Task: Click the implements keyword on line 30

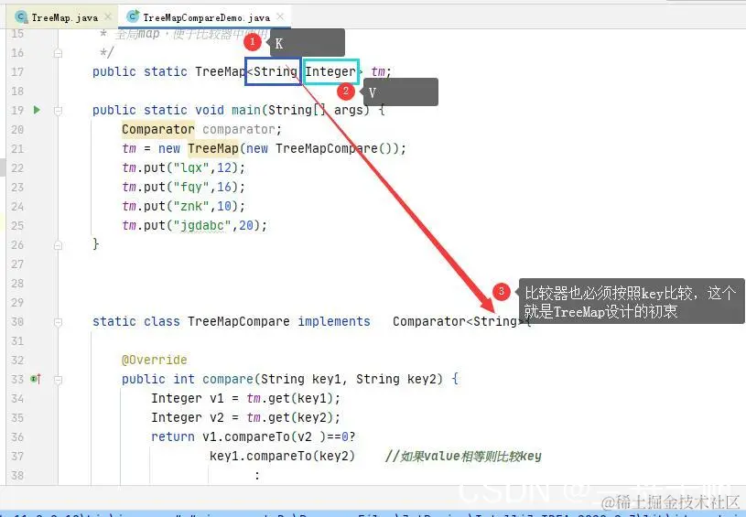Action: [334, 321]
